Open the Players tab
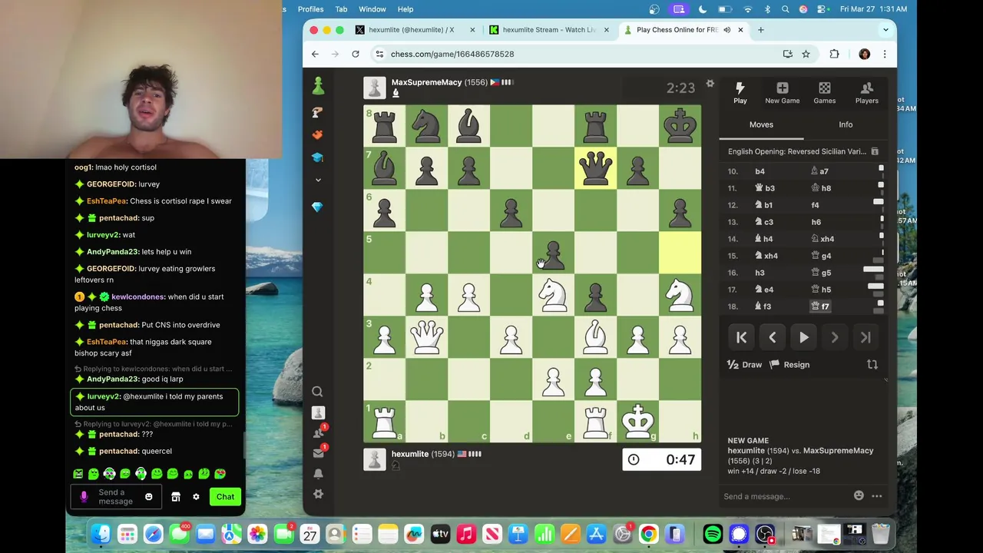 866,93
